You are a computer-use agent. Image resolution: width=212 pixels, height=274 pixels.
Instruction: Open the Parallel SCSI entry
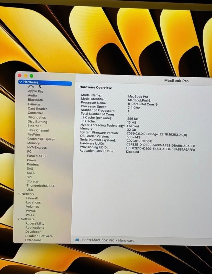coord(37,156)
